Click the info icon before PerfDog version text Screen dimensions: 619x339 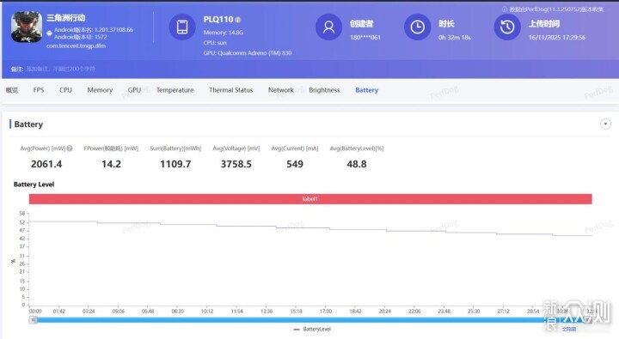pyautogui.click(x=505, y=9)
